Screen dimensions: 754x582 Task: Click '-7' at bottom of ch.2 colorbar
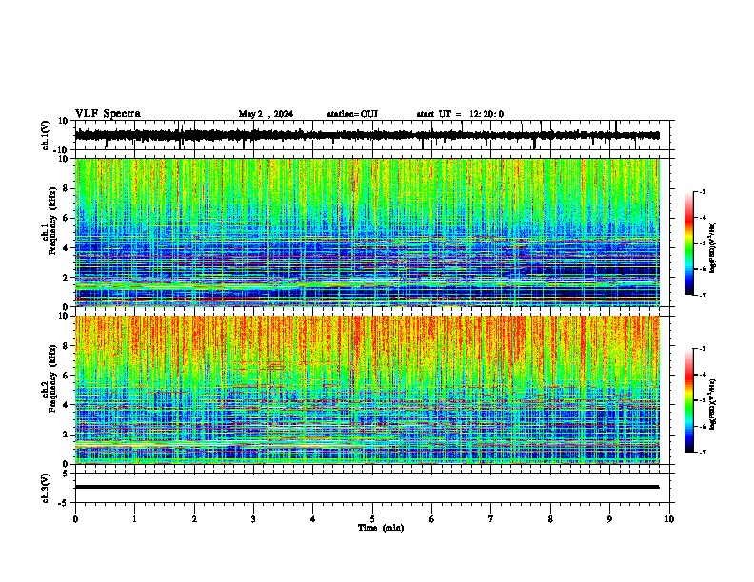pos(702,453)
